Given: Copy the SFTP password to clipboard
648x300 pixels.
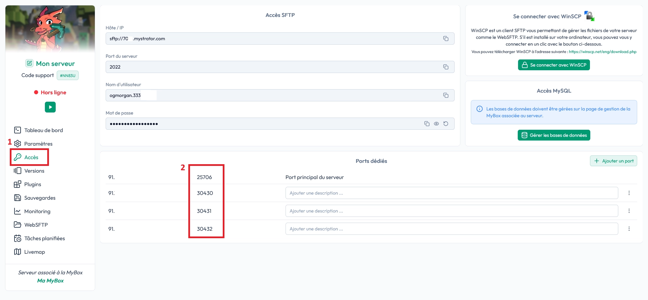Looking at the screenshot, I should 427,124.
